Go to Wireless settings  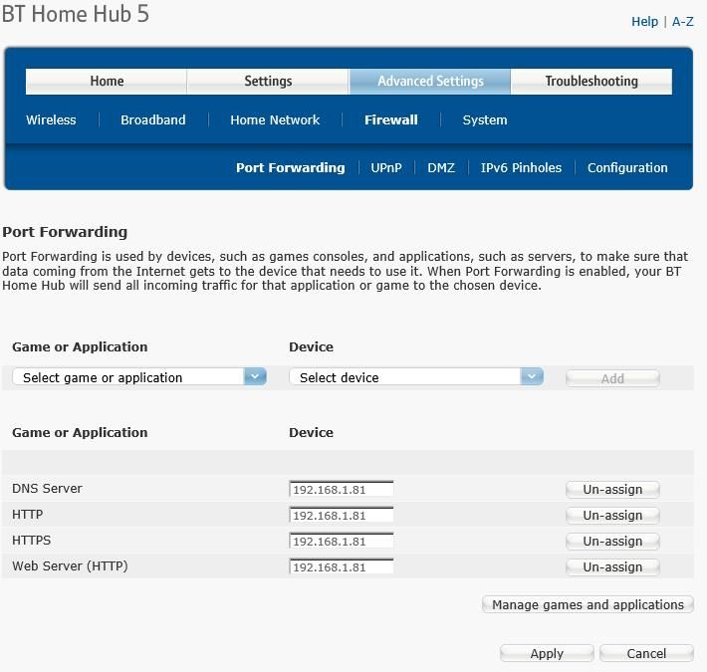(51, 119)
